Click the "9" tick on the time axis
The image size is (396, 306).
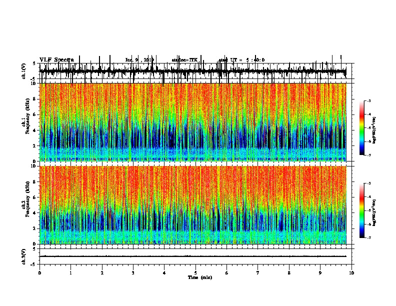click(x=320, y=273)
